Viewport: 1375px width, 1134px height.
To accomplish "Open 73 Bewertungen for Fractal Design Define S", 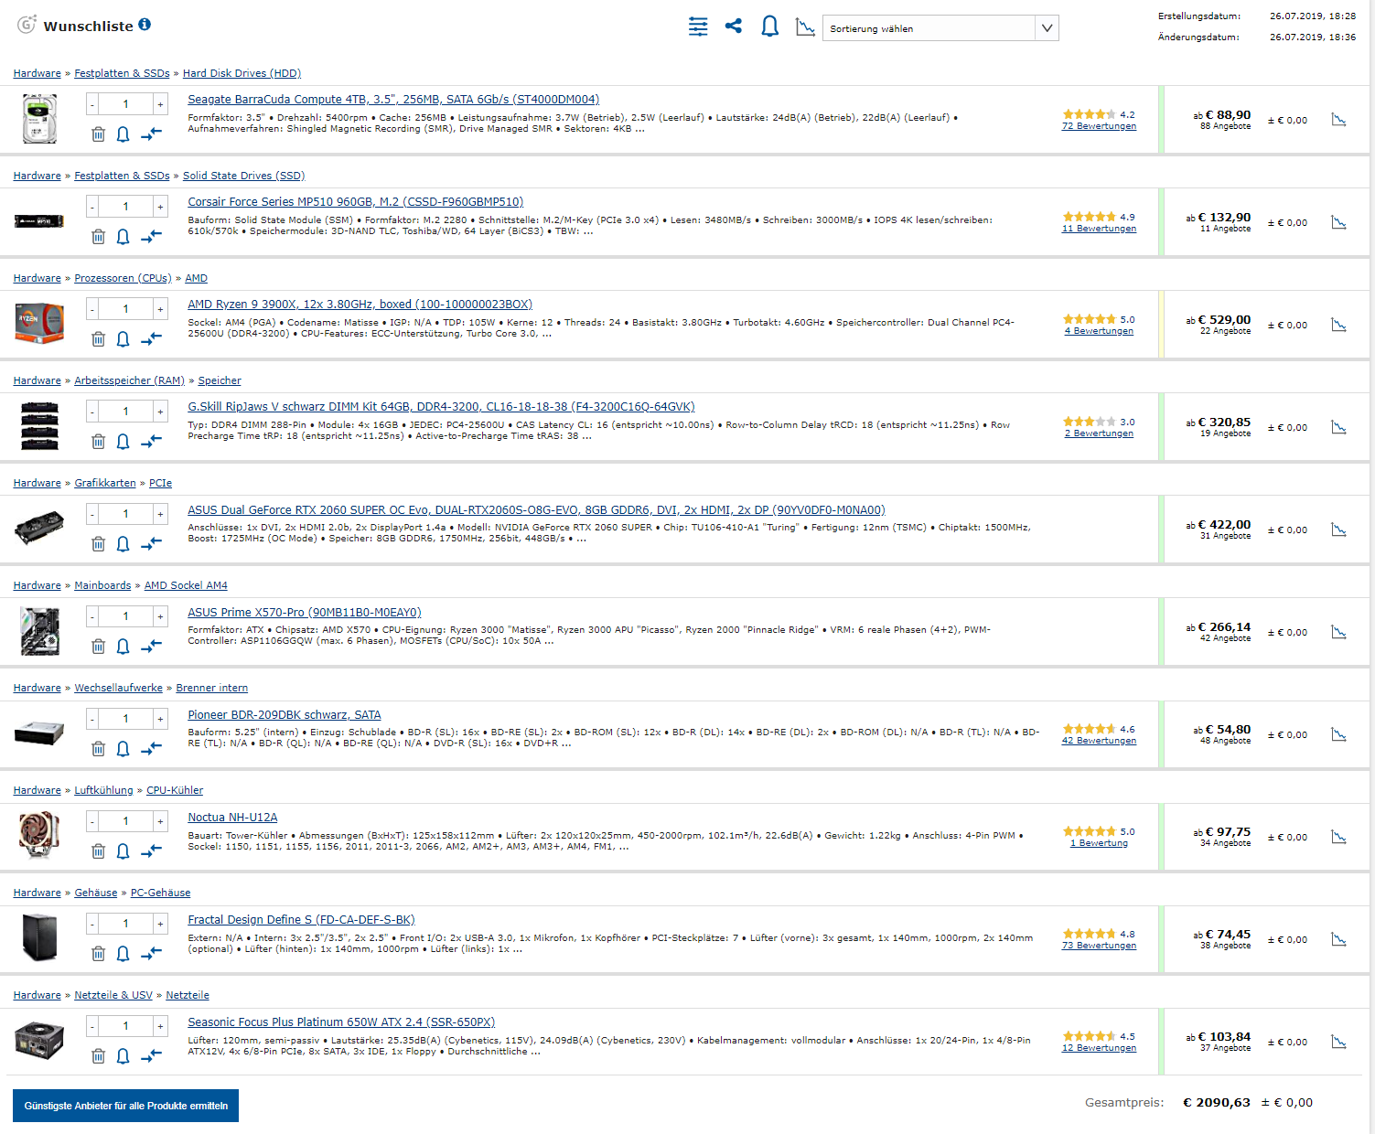I will (x=1099, y=946).
